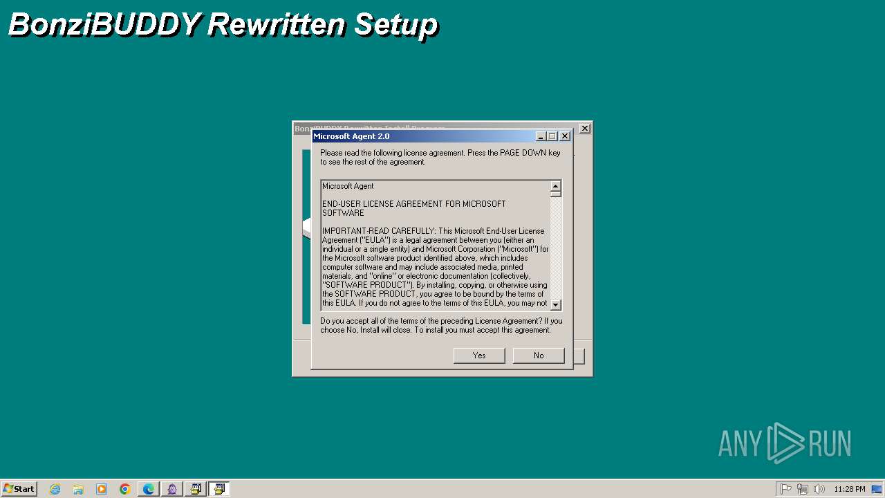Open Windows Media Player from the taskbar

point(102,489)
